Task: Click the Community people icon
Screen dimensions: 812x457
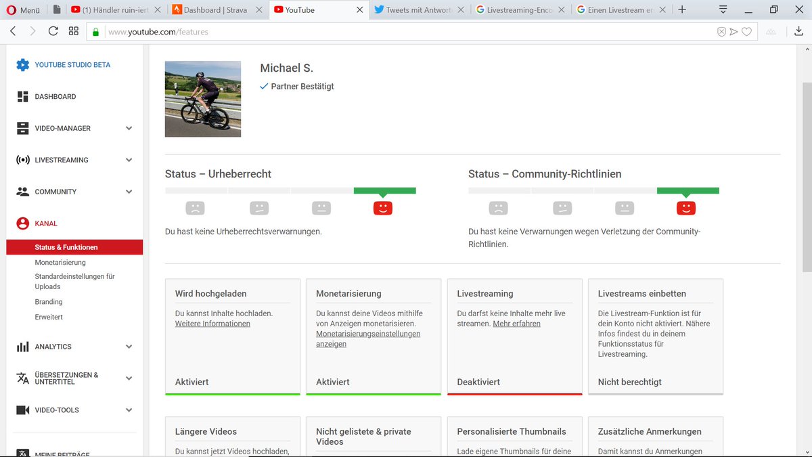Action: [22, 192]
